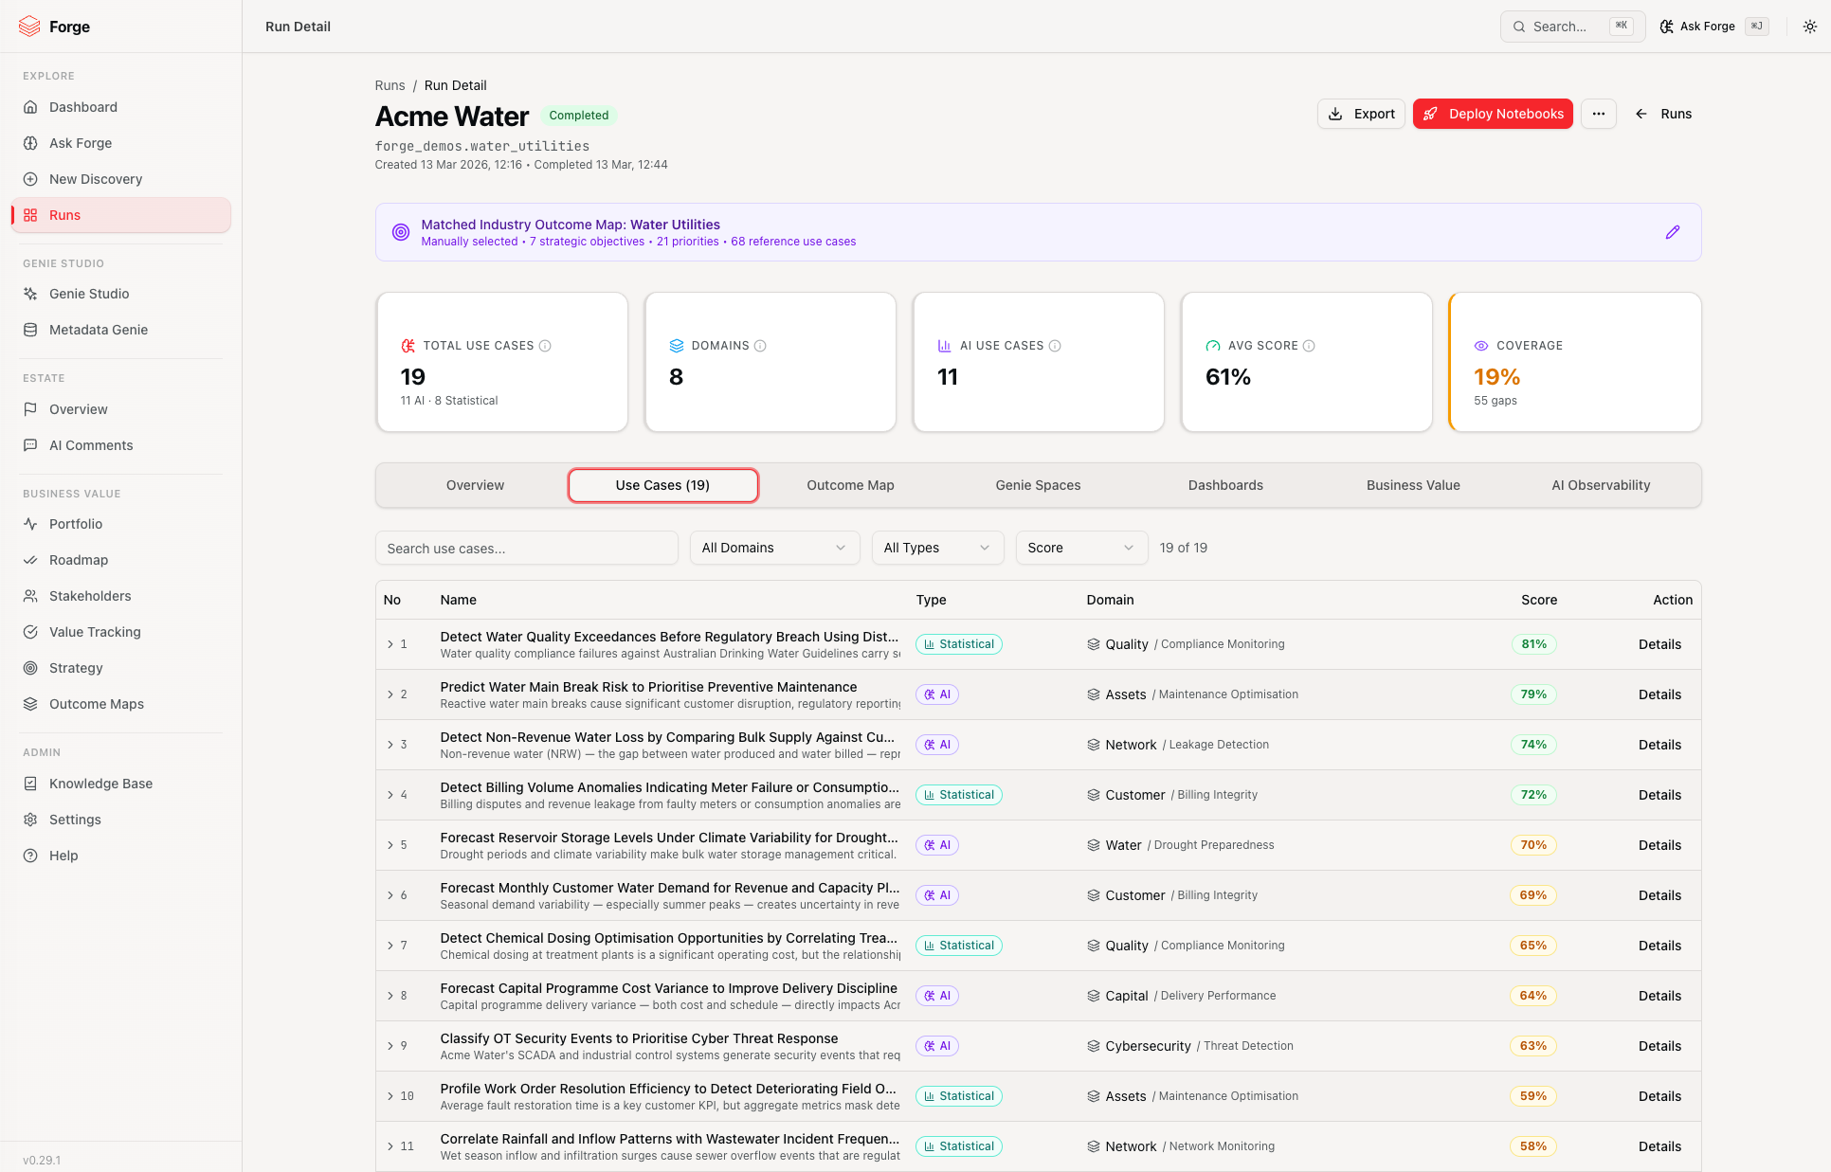Switch to the Genie Spaces tab
The width and height of the screenshot is (1831, 1172).
click(x=1038, y=485)
